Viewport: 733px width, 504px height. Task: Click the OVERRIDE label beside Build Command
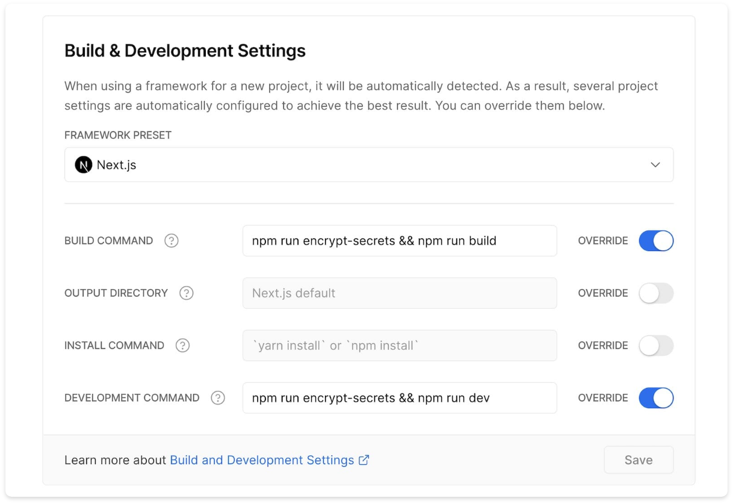[603, 241]
